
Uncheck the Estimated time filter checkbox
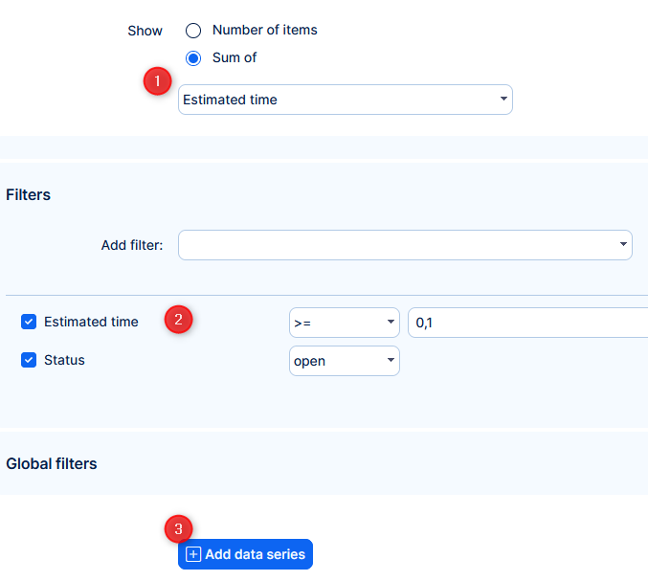[x=29, y=323]
